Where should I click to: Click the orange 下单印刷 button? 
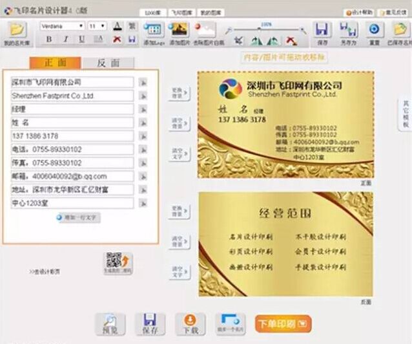coord(283,324)
